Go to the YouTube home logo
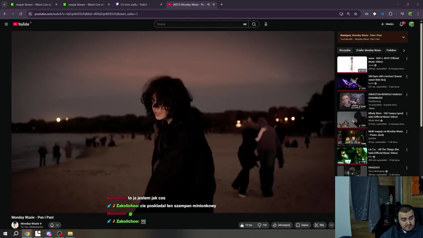 21,24
